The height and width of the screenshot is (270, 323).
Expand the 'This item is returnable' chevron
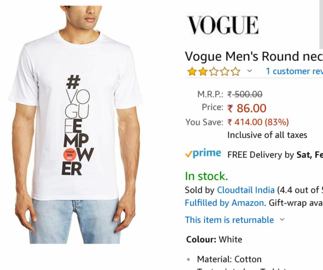click(x=282, y=219)
